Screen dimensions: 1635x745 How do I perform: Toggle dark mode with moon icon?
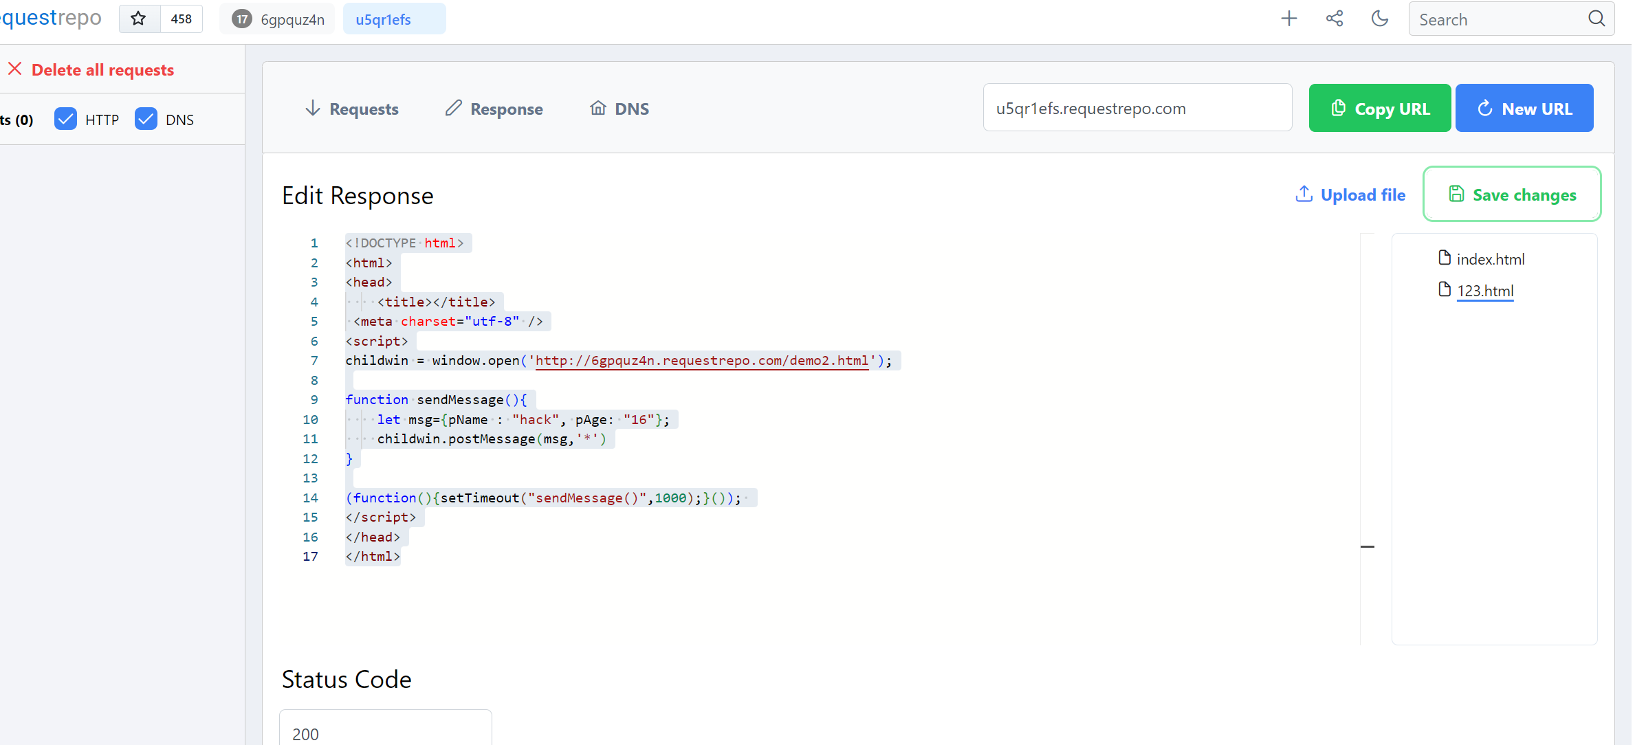click(1379, 19)
